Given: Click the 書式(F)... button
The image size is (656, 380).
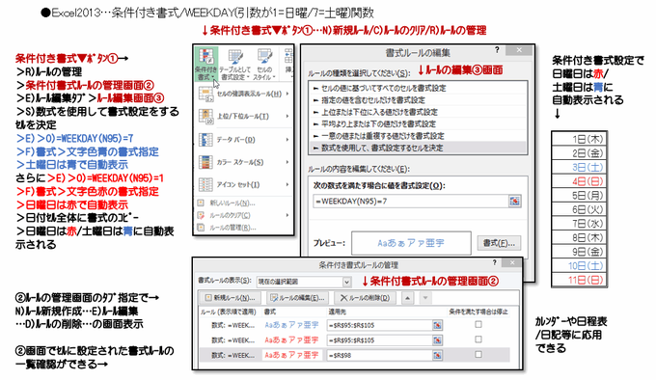Looking at the screenshot, I should (x=499, y=243).
